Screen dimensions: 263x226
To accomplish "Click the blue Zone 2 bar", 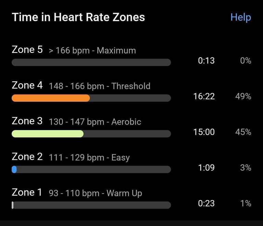I will pyautogui.click(x=14, y=169).
